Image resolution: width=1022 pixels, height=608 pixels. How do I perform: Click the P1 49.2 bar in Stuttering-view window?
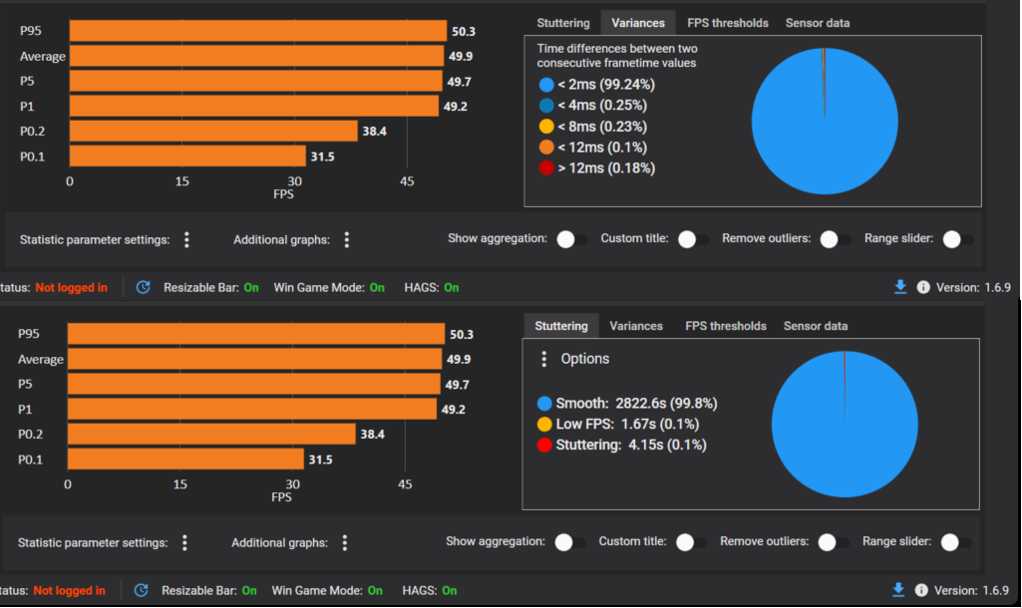(x=252, y=410)
